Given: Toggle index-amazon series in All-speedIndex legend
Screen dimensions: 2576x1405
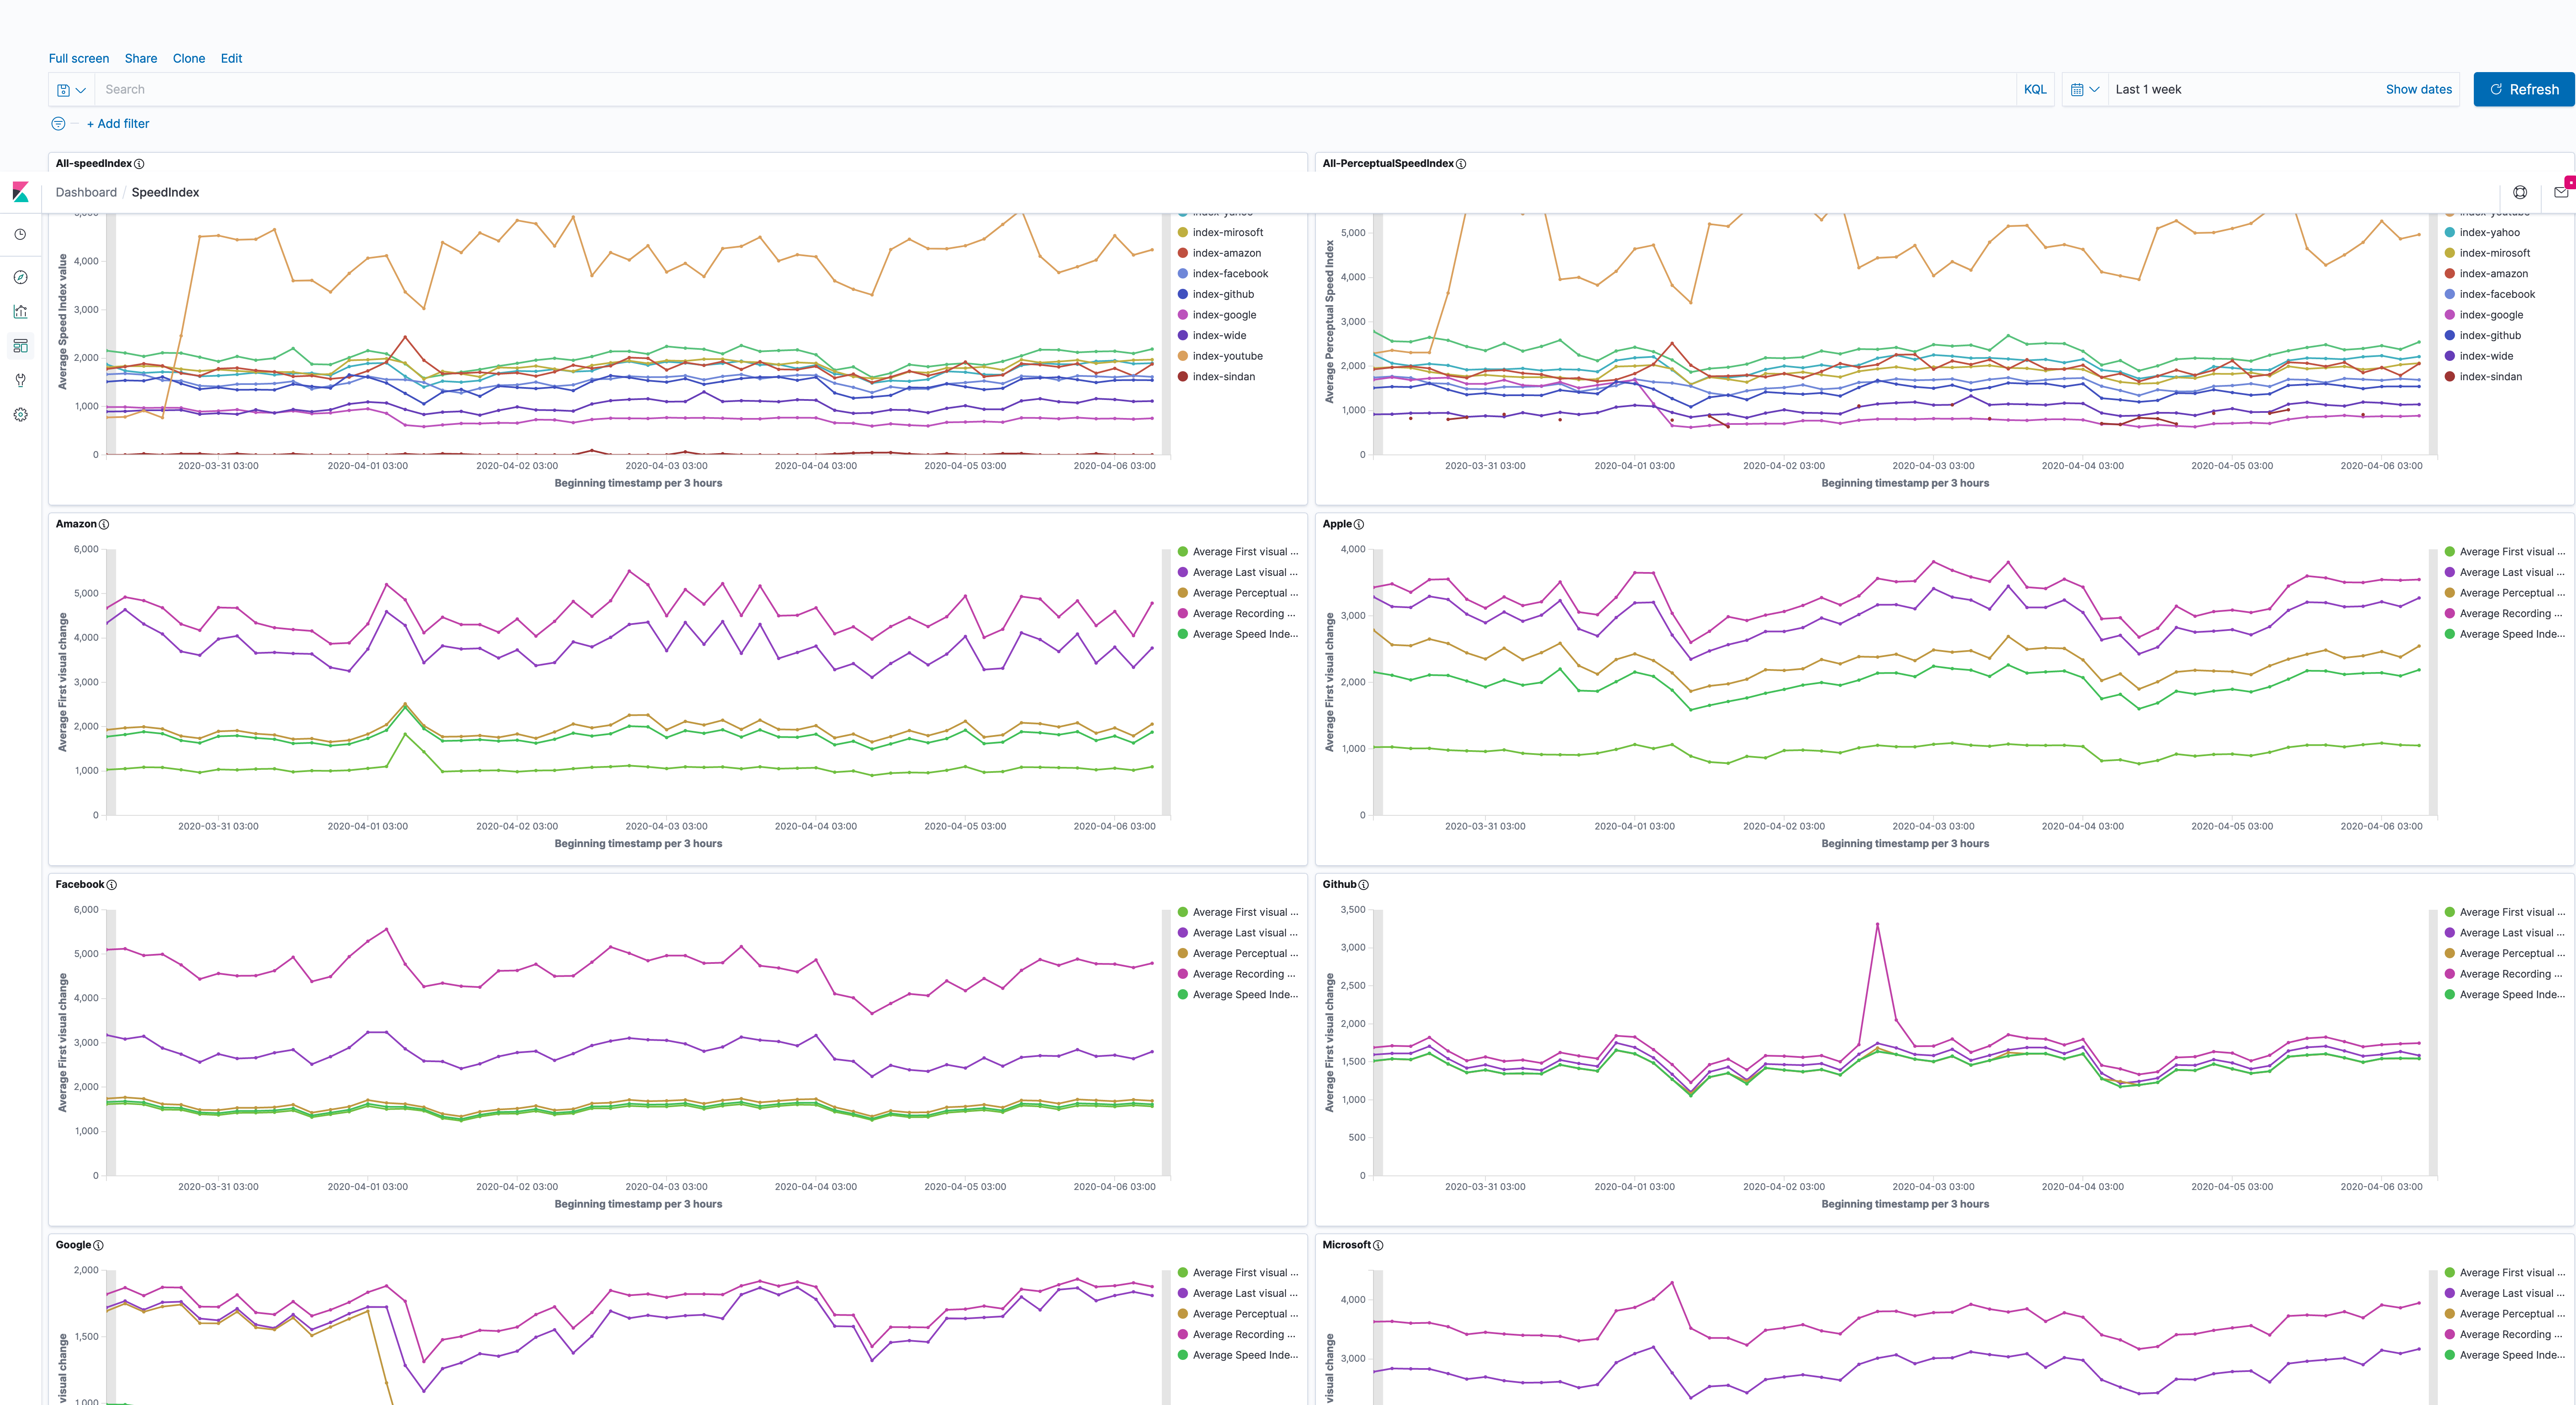Looking at the screenshot, I should 1226,253.
